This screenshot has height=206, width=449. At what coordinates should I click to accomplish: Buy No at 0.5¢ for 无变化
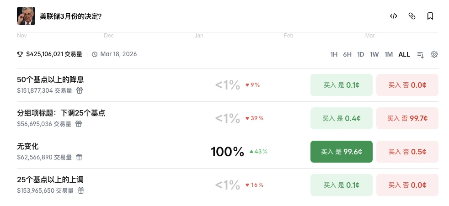click(x=407, y=152)
